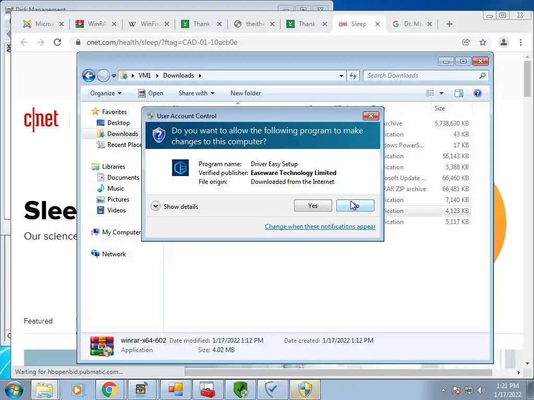The width and height of the screenshot is (534, 400).
Task: Share this page via Chrome share icon
Action: 466,42
